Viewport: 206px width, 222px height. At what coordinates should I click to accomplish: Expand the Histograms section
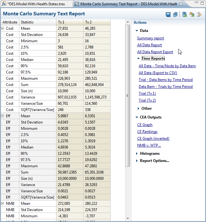point(137,154)
